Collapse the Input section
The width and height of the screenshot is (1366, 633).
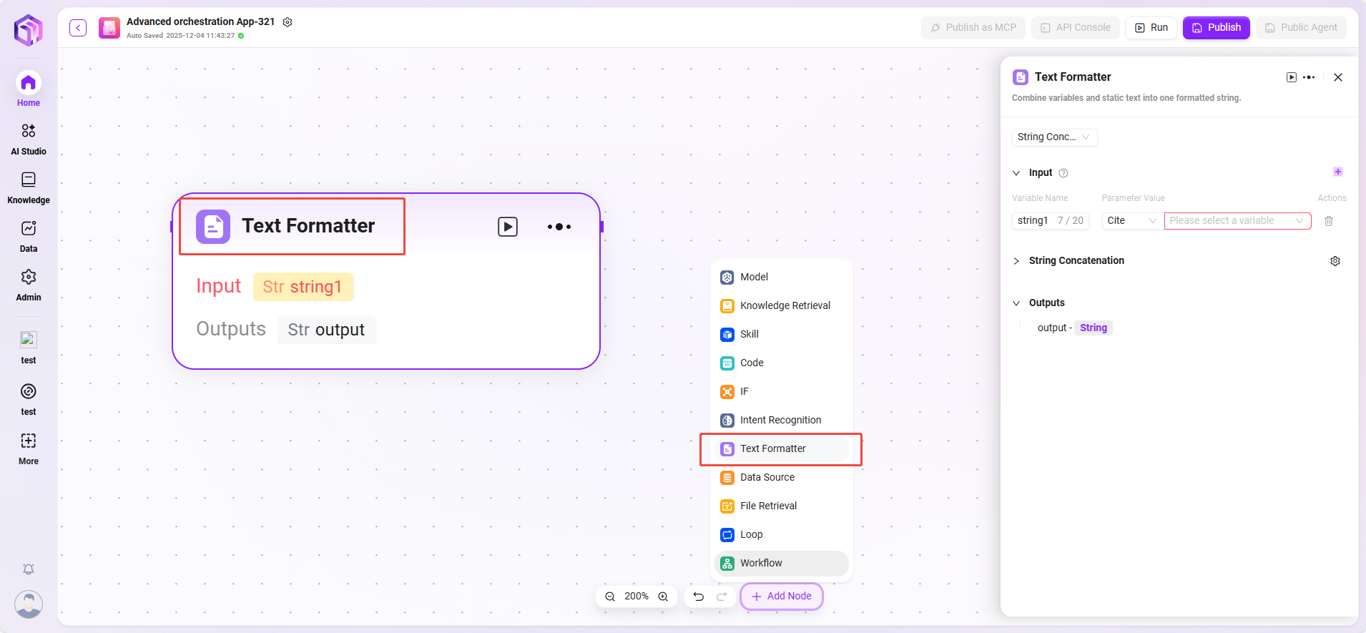point(1016,173)
